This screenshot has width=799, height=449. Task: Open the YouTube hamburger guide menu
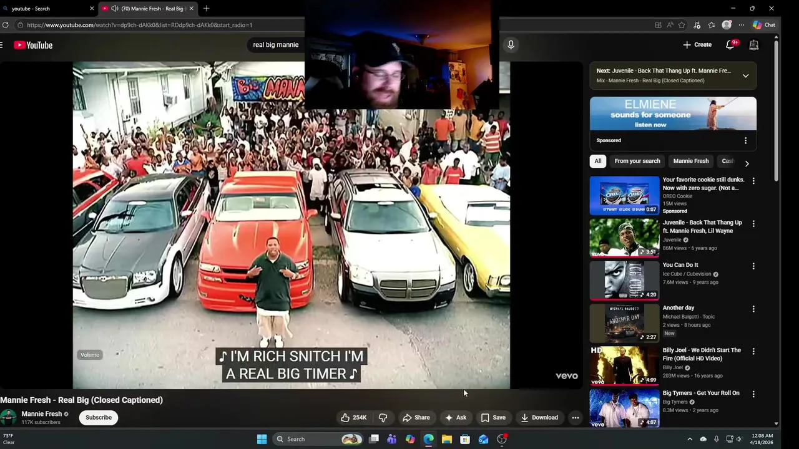point(2,45)
